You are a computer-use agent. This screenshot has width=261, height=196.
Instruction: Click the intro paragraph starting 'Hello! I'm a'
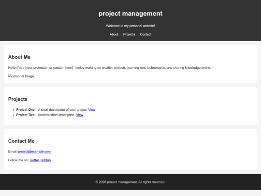110,67
